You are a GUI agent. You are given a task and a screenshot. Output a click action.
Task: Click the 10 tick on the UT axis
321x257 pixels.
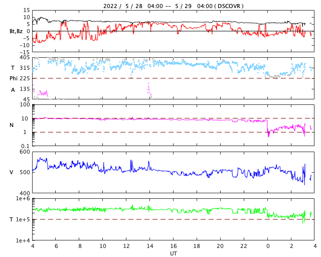tap(103, 246)
